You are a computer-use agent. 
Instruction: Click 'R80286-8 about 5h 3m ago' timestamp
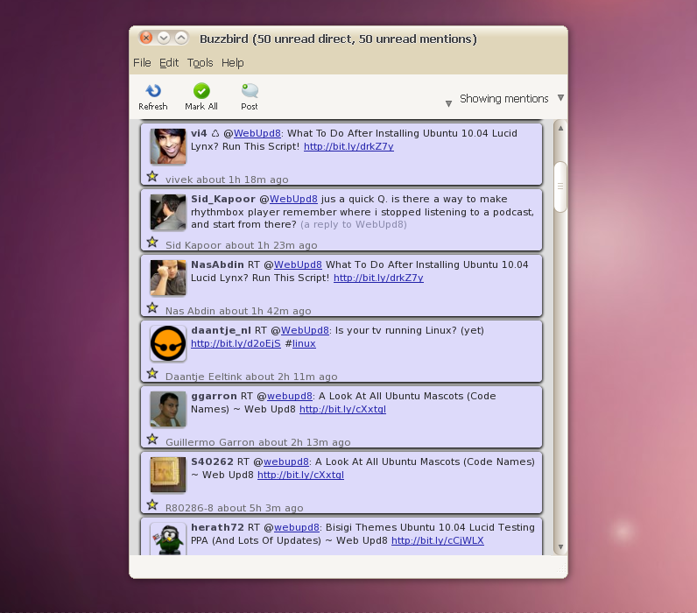coord(235,508)
